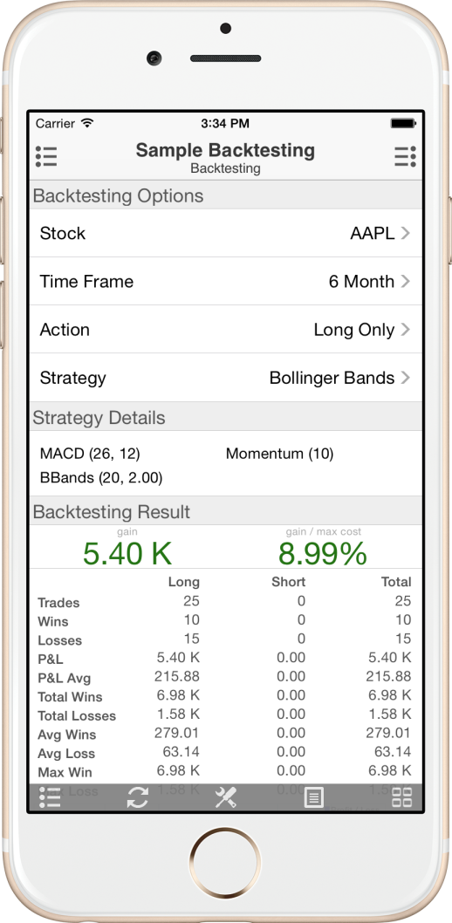Expand the Time Frame 6 Month chevron
This screenshot has width=452, height=923.
coord(405,282)
